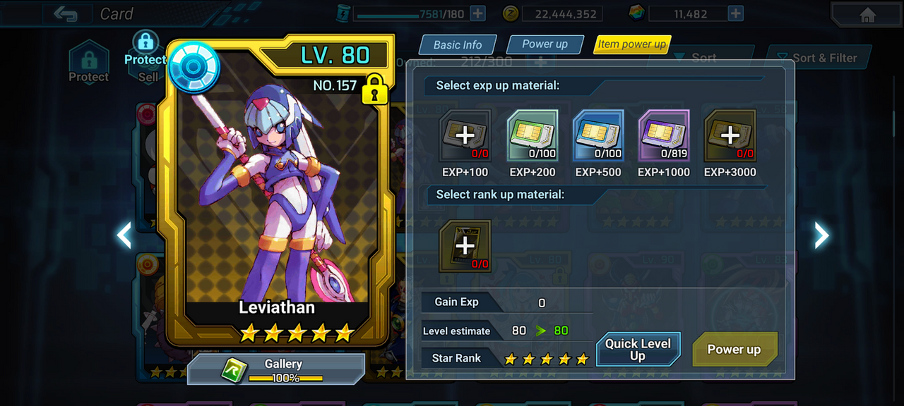Tap the back arrow beside Card

pyautogui.click(x=66, y=13)
